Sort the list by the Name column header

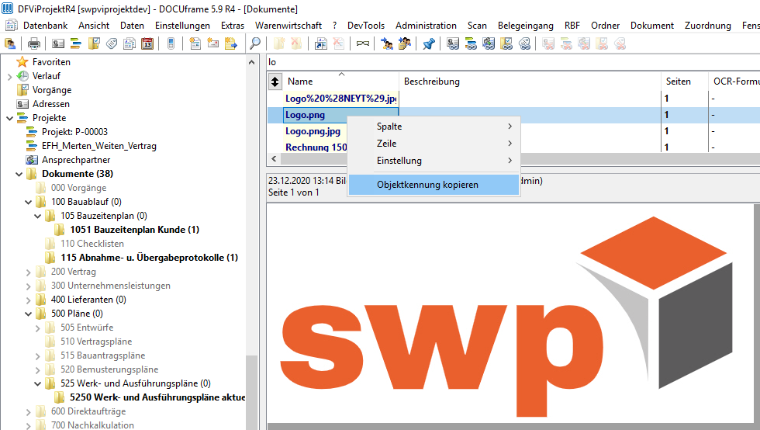tap(340, 81)
